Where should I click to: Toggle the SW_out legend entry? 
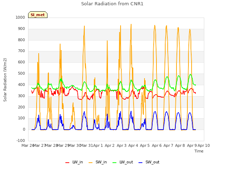pyautogui.click(x=149, y=162)
